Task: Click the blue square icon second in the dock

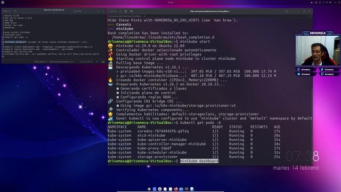Action: [x=155, y=189]
